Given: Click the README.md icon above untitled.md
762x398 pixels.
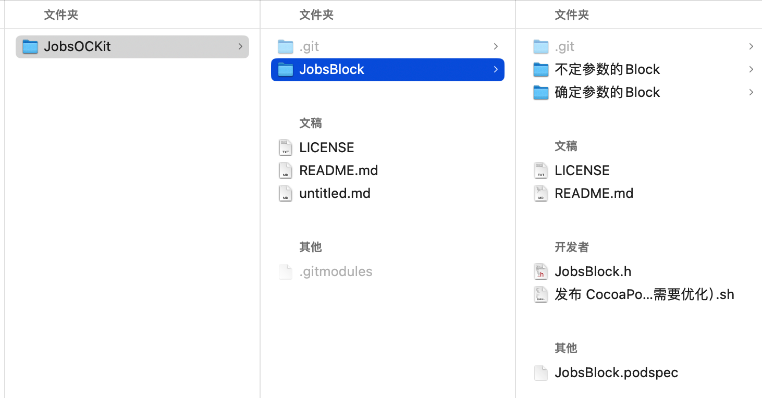Looking at the screenshot, I should point(286,170).
